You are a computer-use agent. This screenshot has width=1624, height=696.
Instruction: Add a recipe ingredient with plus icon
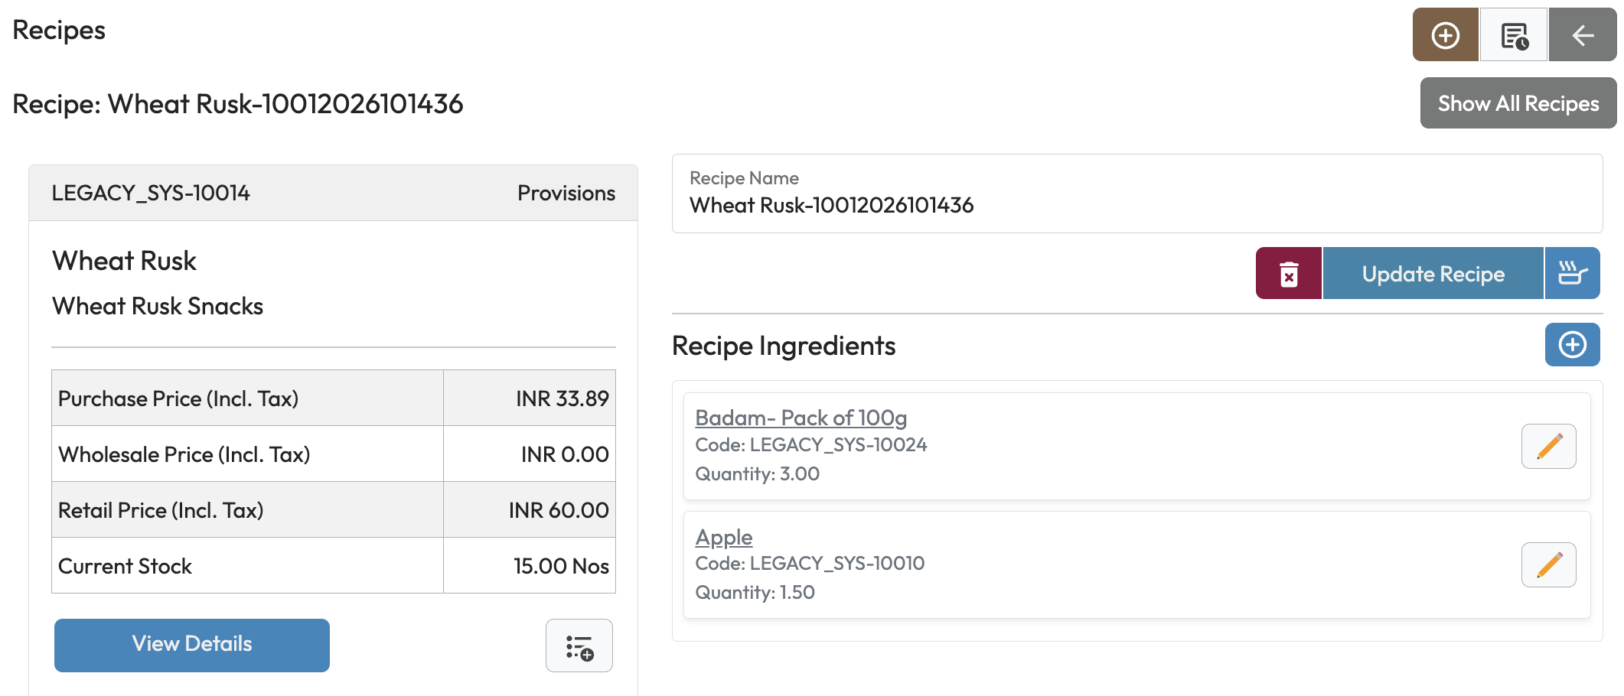pyautogui.click(x=1572, y=345)
